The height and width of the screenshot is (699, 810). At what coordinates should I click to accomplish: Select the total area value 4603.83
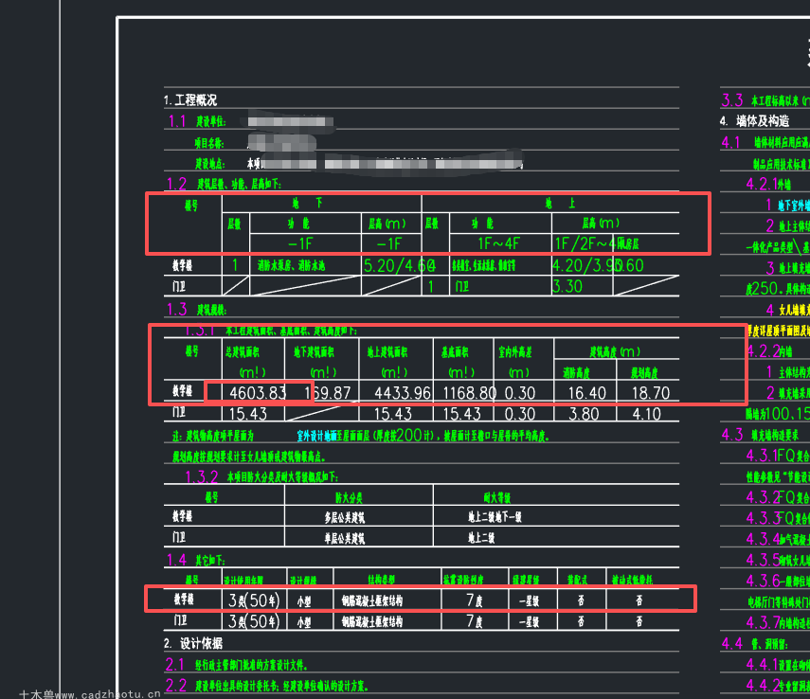click(x=258, y=393)
